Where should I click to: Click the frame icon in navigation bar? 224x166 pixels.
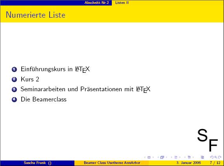tap(162, 157)
